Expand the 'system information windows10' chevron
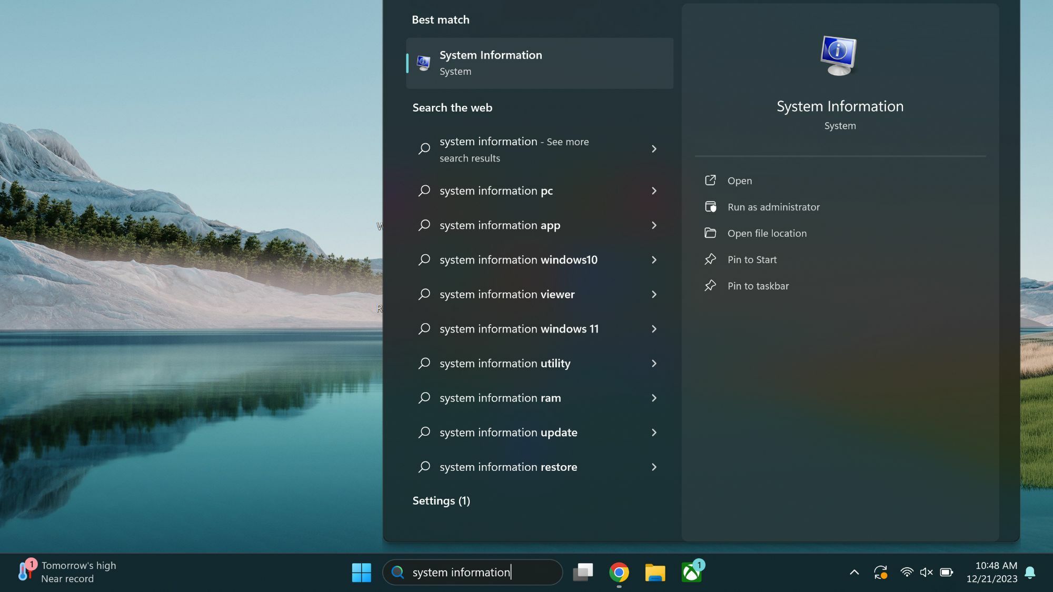1053x592 pixels. [x=654, y=260]
